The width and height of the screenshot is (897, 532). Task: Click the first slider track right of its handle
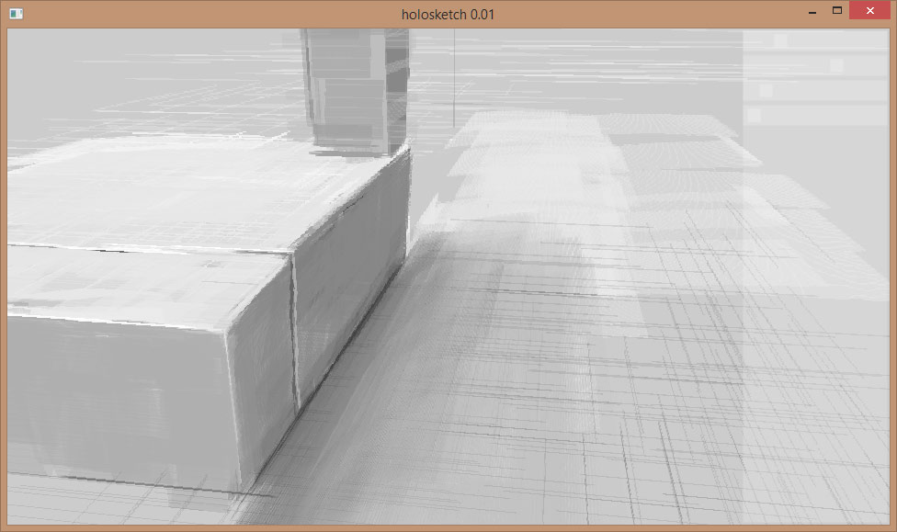click(x=836, y=41)
